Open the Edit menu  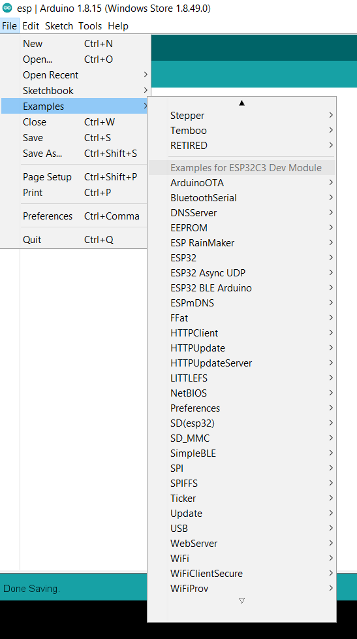(31, 26)
